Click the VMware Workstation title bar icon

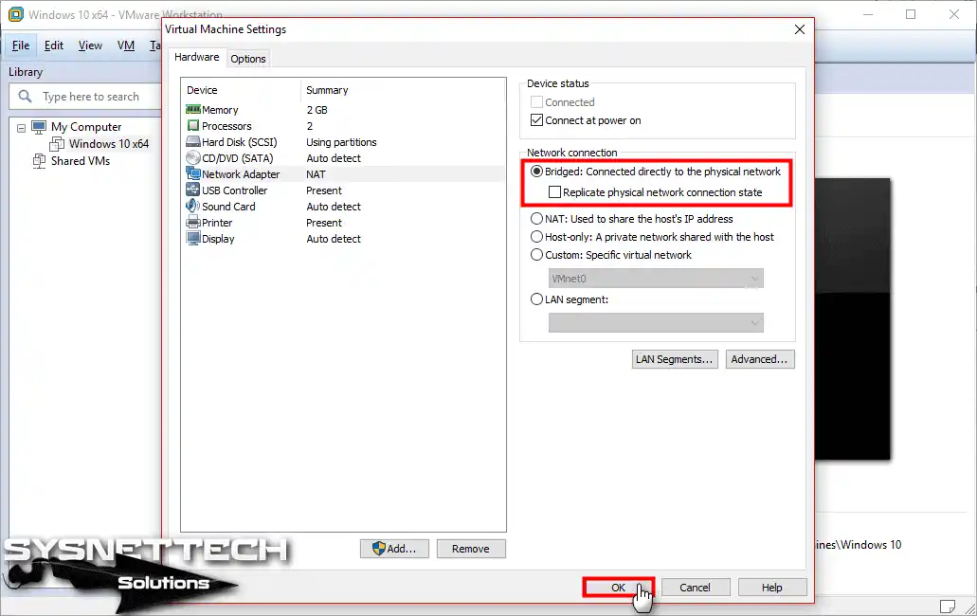click(x=15, y=14)
